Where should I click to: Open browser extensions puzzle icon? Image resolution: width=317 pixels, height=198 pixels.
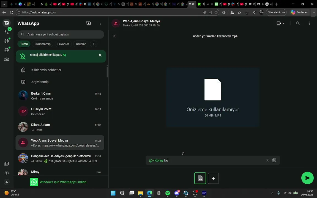[x=224, y=12]
